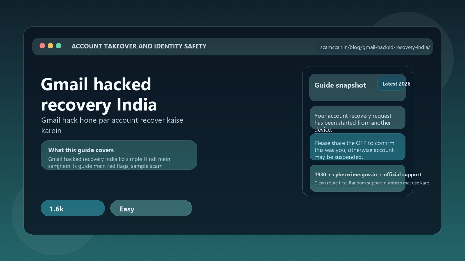
Task: Click the 'Guide snapshot' heading
Action: tap(340, 85)
